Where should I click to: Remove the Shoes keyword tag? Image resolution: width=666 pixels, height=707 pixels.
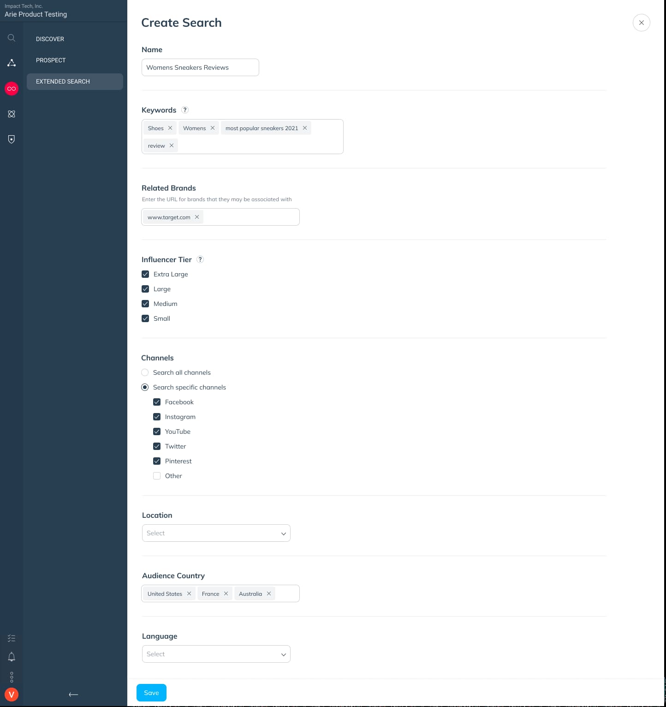pos(170,128)
